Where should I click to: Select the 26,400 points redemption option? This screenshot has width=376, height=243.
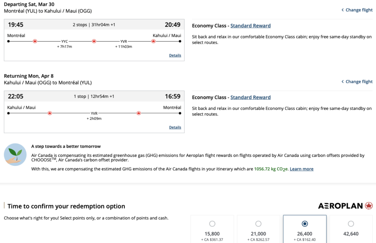pos(304,224)
